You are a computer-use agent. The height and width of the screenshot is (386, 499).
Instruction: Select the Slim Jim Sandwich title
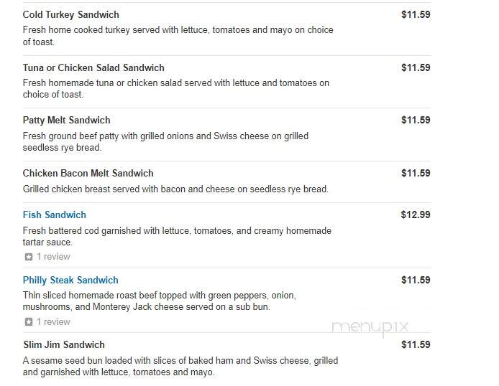[64, 344]
